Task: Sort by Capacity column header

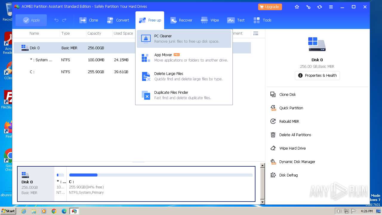Action: [x=94, y=33]
